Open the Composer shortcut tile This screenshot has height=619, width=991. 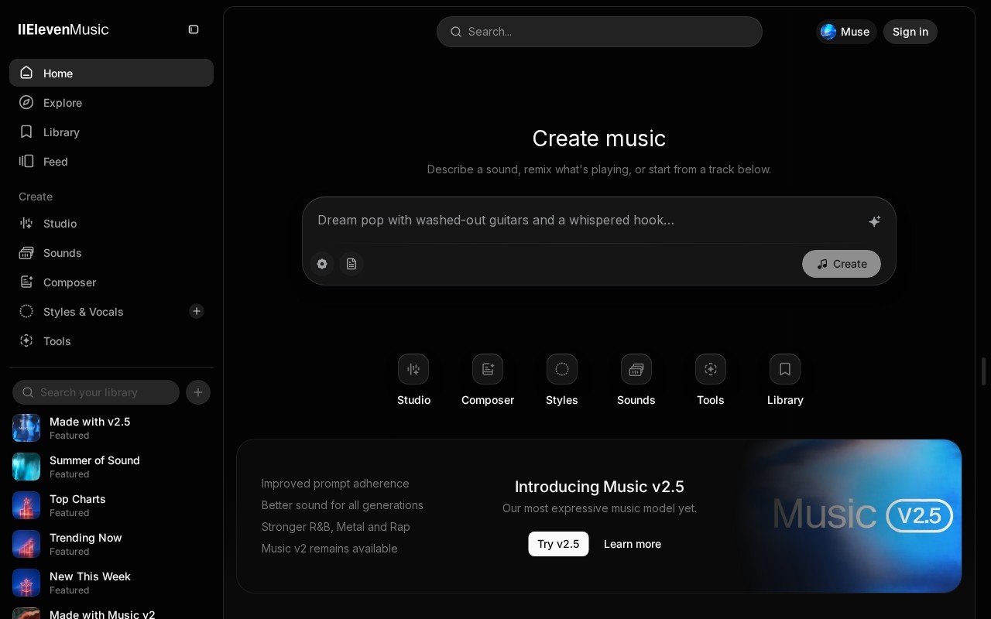tap(488, 369)
